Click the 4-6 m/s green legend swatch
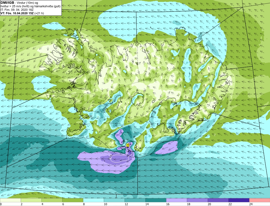This screenshot has height=206, width=270. tap(52, 200)
